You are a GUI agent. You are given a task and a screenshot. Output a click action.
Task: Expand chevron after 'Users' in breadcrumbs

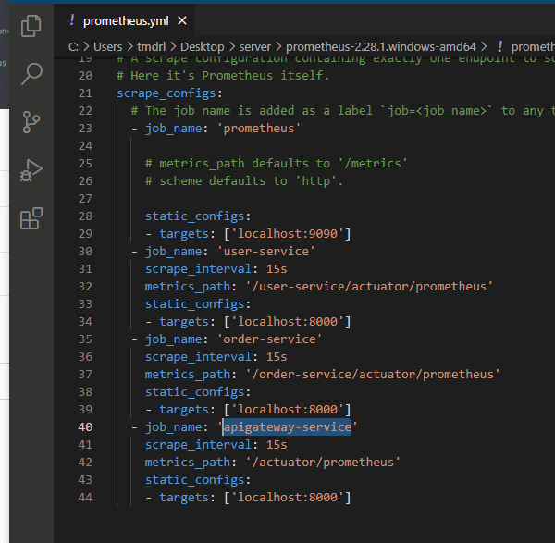(129, 47)
